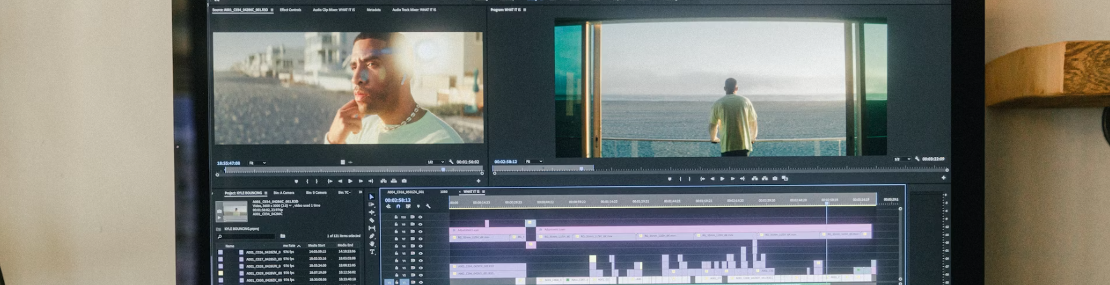Click Source timecode 18:55:47:08
This screenshot has width=1110, height=285.
tap(229, 163)
